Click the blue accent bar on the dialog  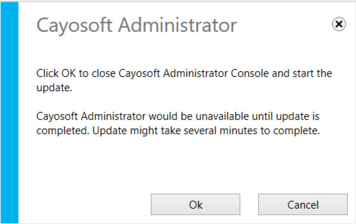tap(10, 112)
